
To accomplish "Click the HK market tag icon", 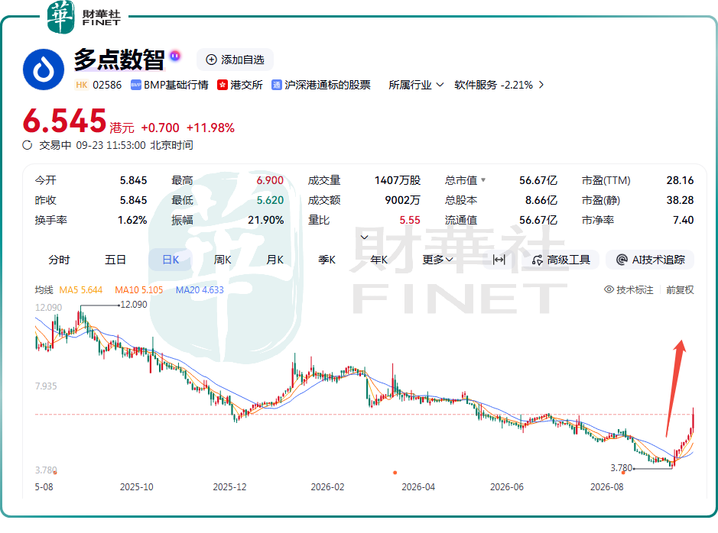I will coord(82,85).
